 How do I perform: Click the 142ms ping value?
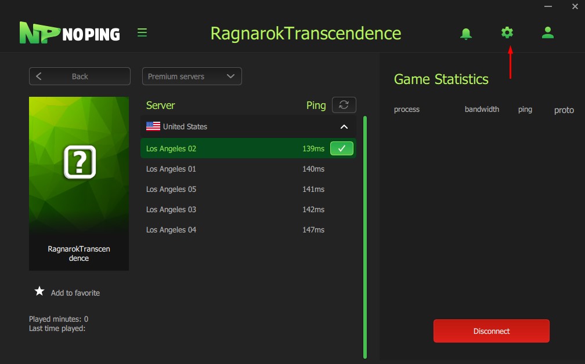pyautogui.click(x=313, y=209)
